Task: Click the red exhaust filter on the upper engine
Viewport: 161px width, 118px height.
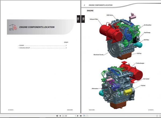Action: tap(110, 32)
